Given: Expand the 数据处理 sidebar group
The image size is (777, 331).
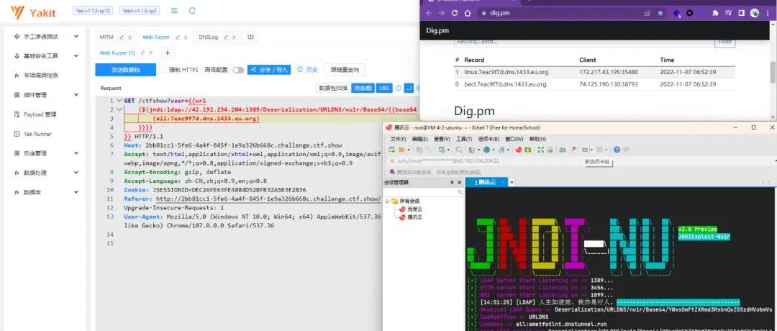Looking at the screenshot, I should [46, 173].
